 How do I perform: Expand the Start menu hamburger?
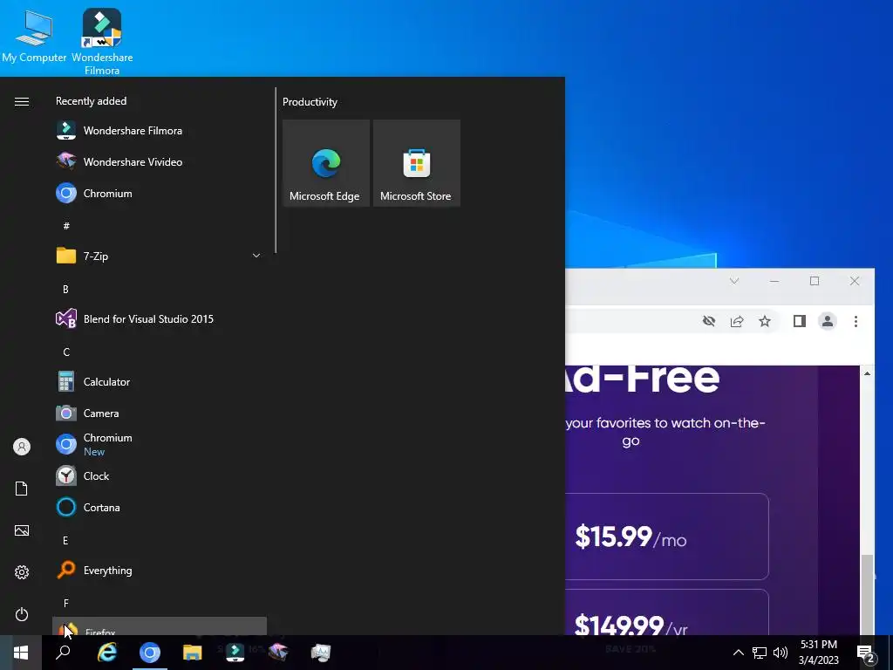(22, 101)
